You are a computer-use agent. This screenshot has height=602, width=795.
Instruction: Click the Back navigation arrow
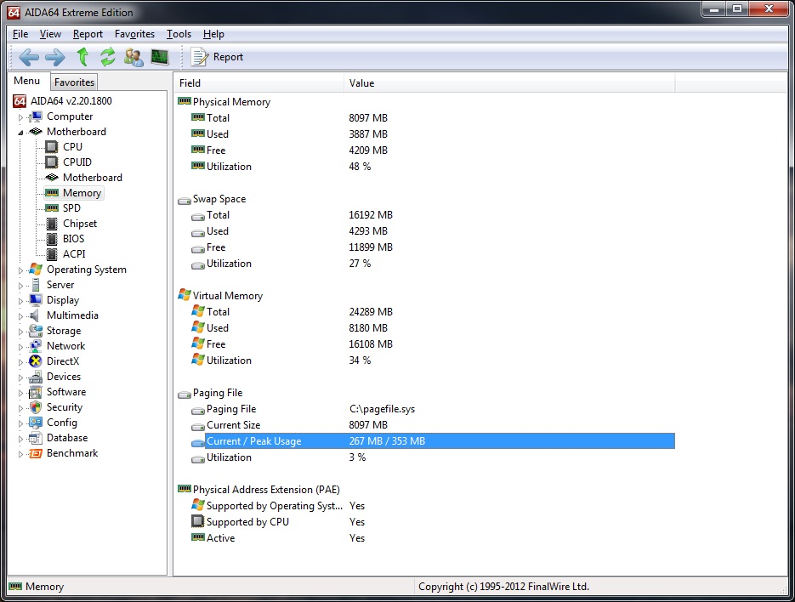pyautogui.click(x=29, y=57)
